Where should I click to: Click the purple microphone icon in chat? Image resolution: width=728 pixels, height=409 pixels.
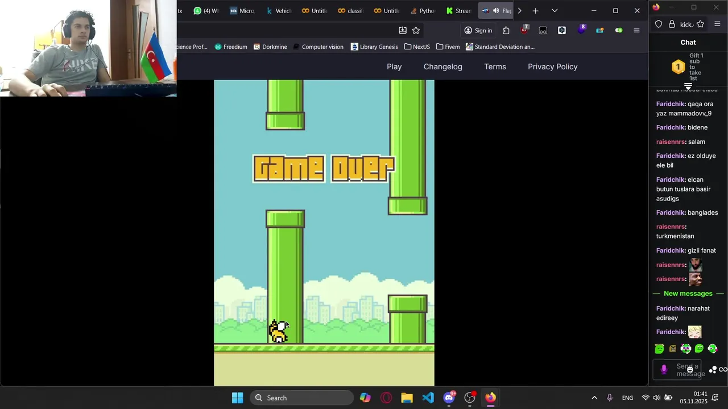click(x=664, y=370)
